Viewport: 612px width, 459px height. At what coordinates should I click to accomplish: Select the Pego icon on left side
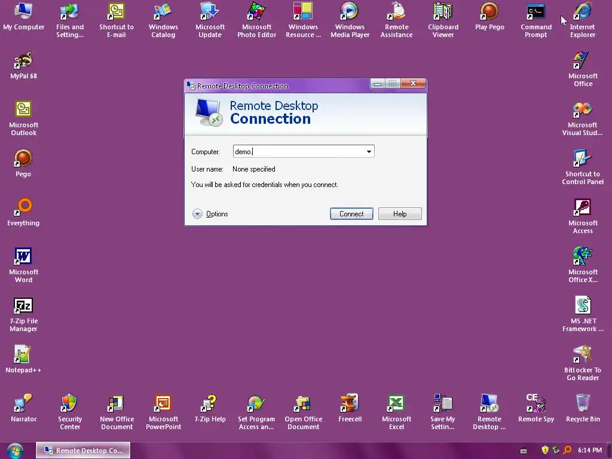click(23, 164)
